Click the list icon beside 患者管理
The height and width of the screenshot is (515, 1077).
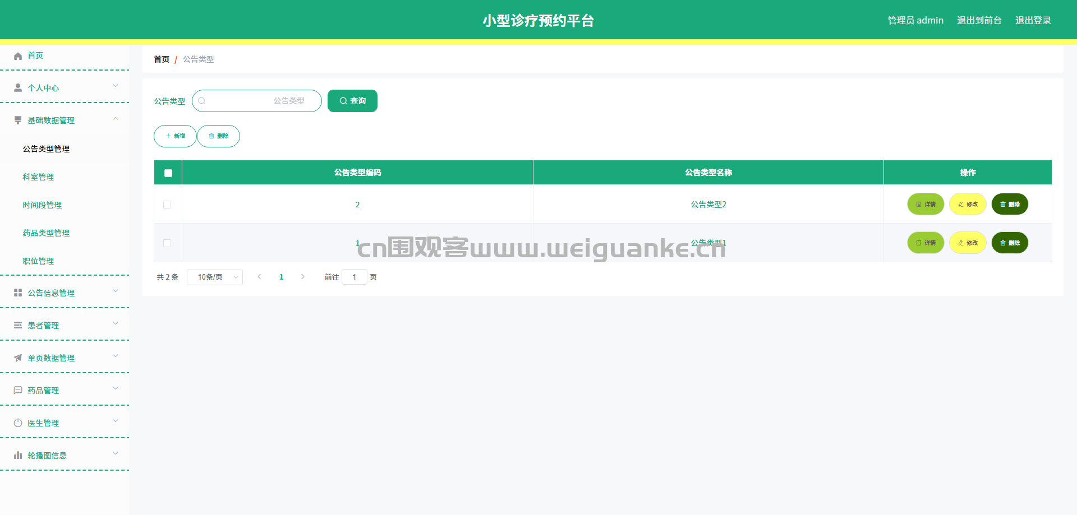tap(18, 326)
